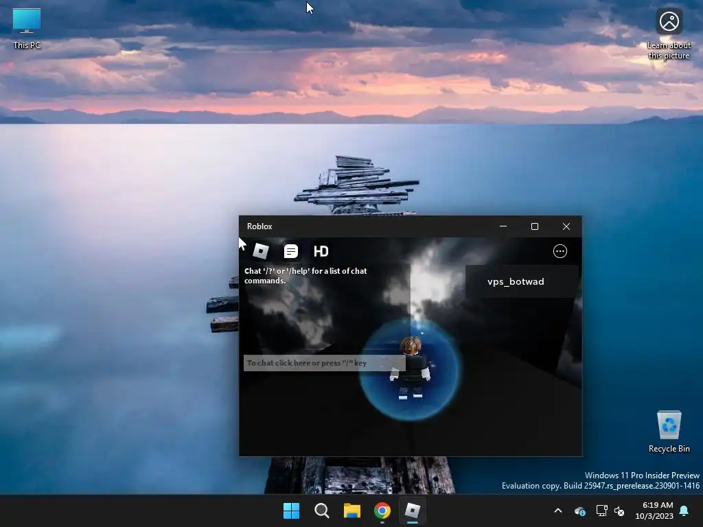The height and width of the screenshot is (527, 703).
Task: Select the Recycle Bin desktop icon
Action: click(x=669, y=432)
